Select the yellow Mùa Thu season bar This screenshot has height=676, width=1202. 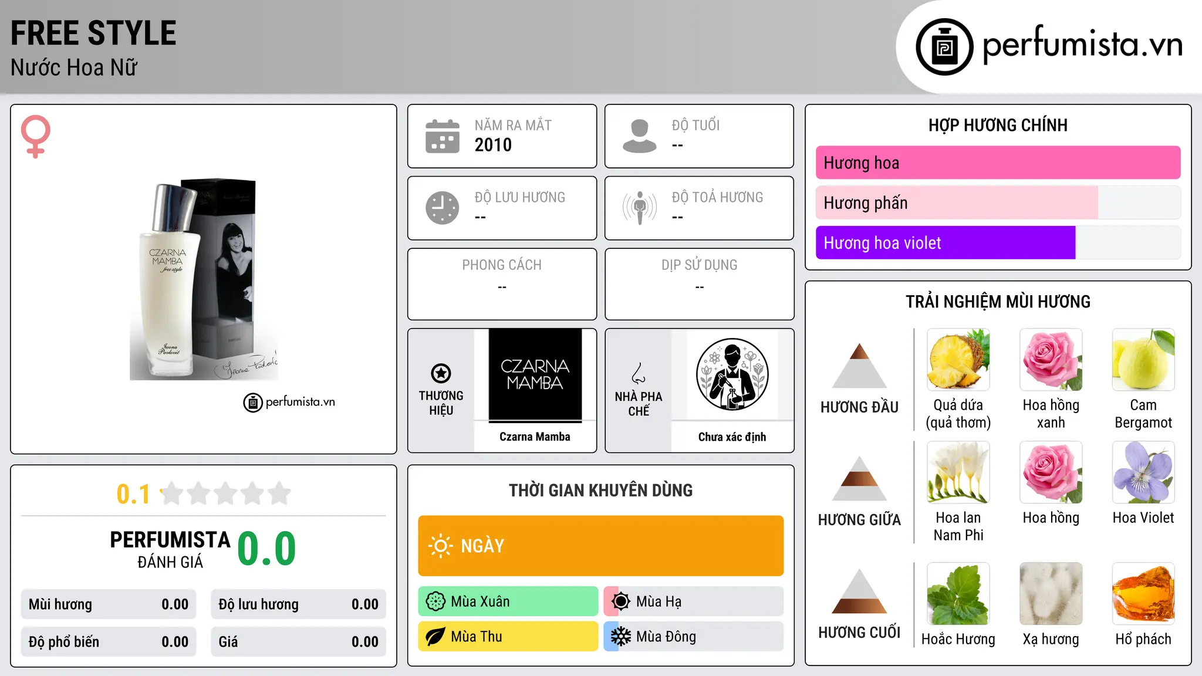(x=508, y=637)
